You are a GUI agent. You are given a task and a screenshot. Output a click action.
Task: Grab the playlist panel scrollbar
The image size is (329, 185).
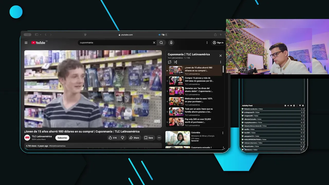[223, 69]
